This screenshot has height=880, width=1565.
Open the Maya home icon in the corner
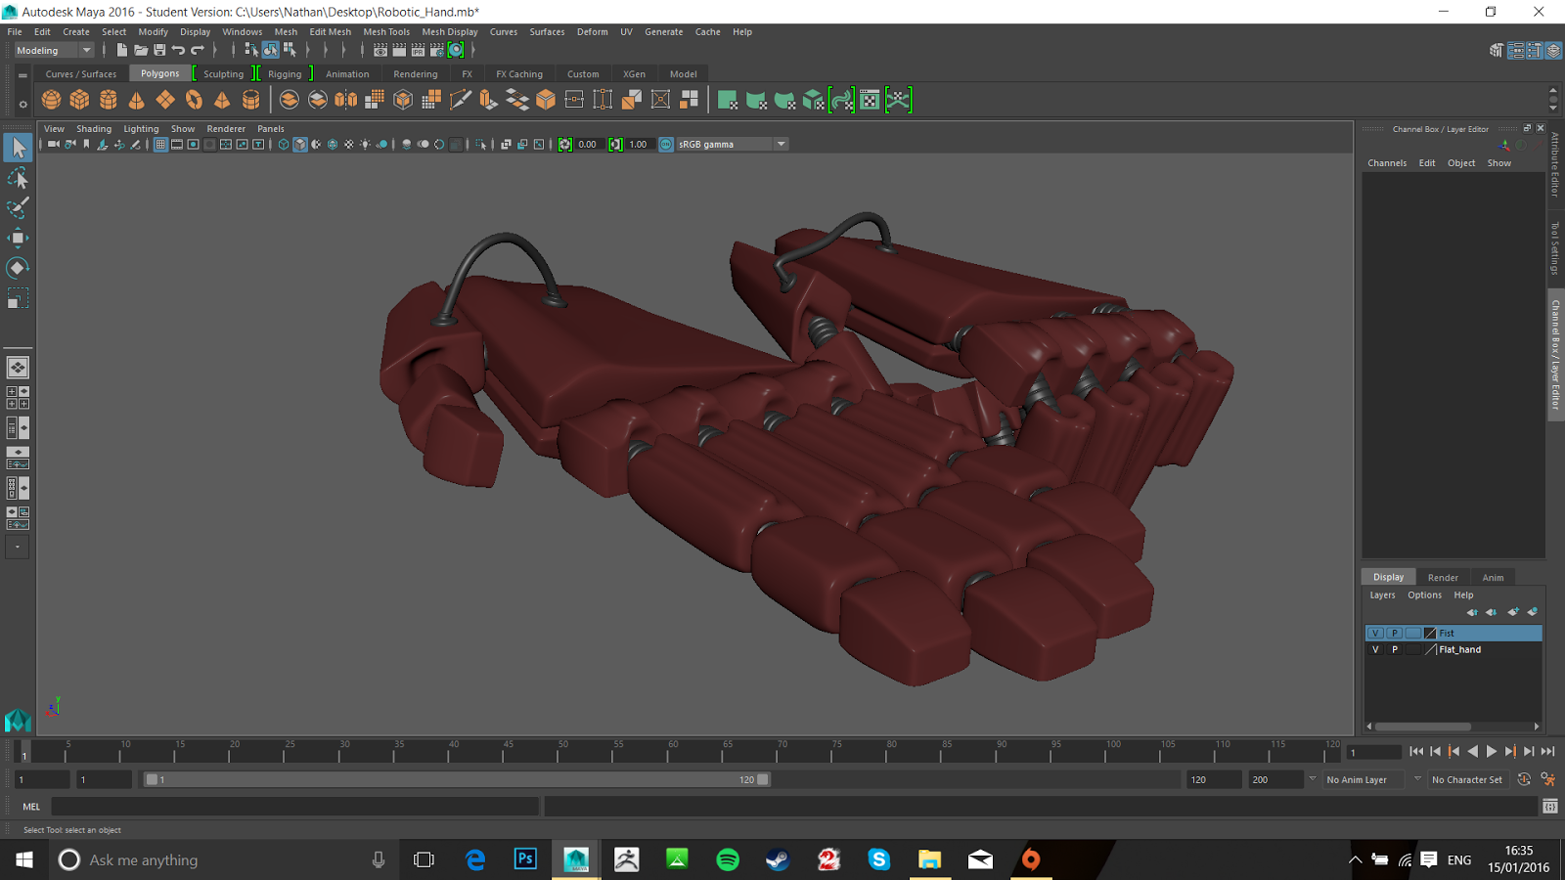click(18, 721)
